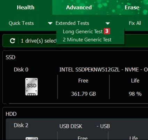Click the USB DISK drive name

71,126
